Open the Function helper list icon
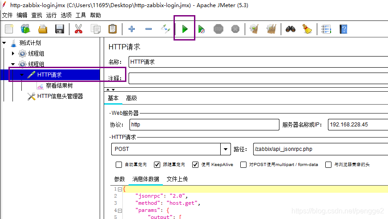 coord(326,29)
